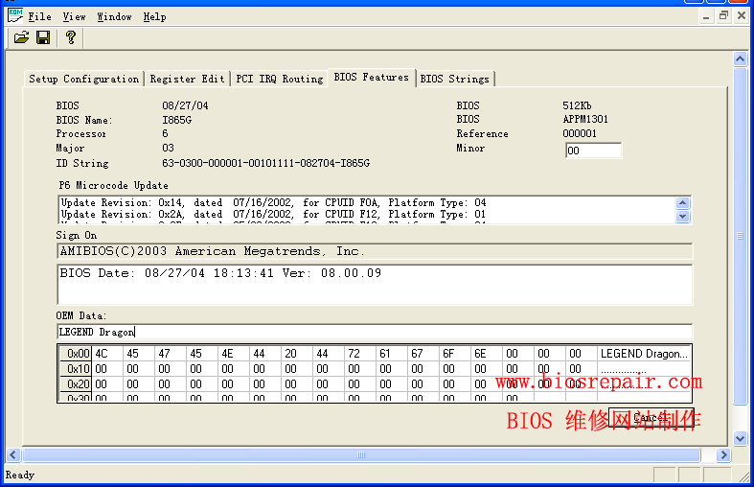Select microcode Update Revision 0x14 row
The width and height of the screenshot is (754, 487).
273,202
